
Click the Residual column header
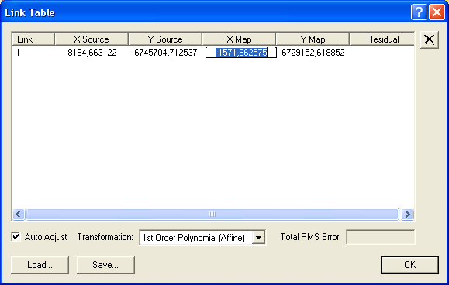pyautogui.click(x=382, y=39)
